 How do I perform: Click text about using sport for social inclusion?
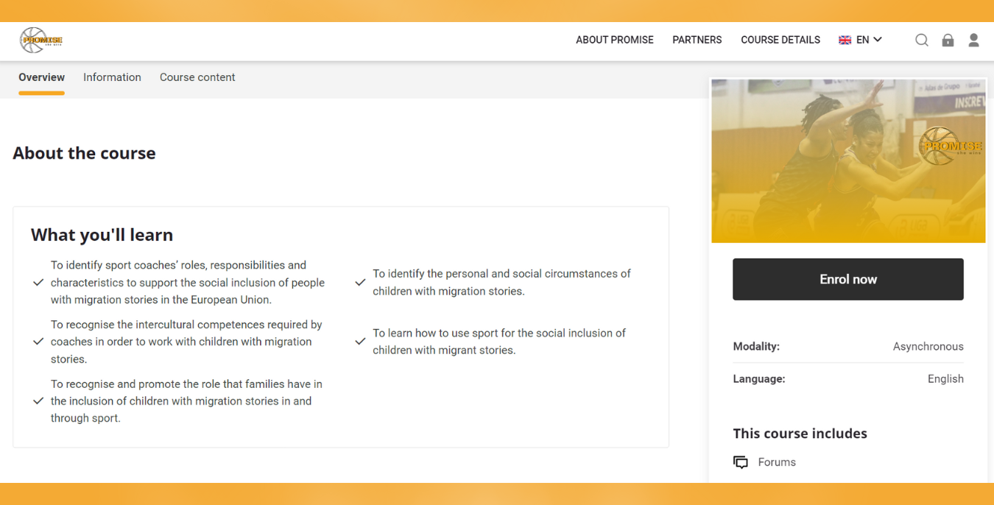499,342
